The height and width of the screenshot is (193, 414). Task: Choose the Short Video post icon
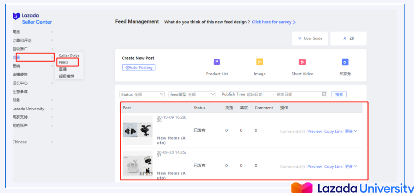302,62
